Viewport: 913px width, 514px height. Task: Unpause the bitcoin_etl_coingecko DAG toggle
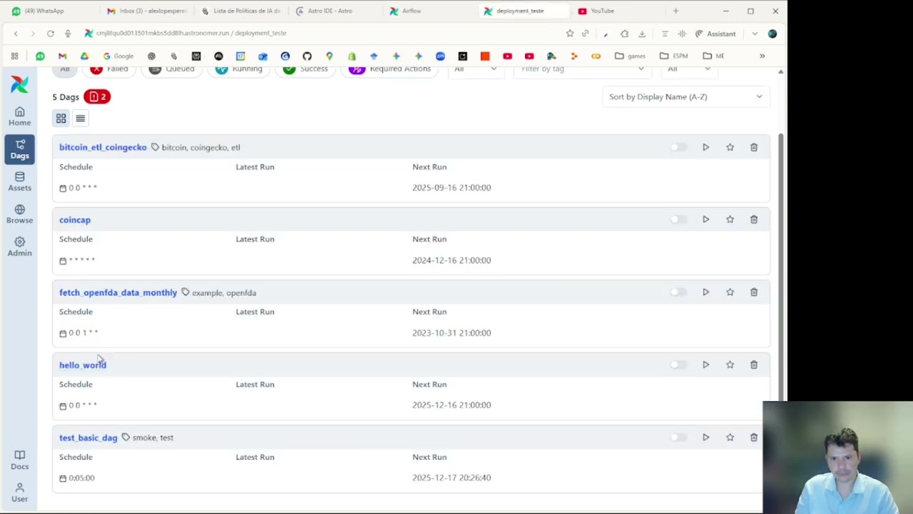pyautogui.click(x=678, y=147)
